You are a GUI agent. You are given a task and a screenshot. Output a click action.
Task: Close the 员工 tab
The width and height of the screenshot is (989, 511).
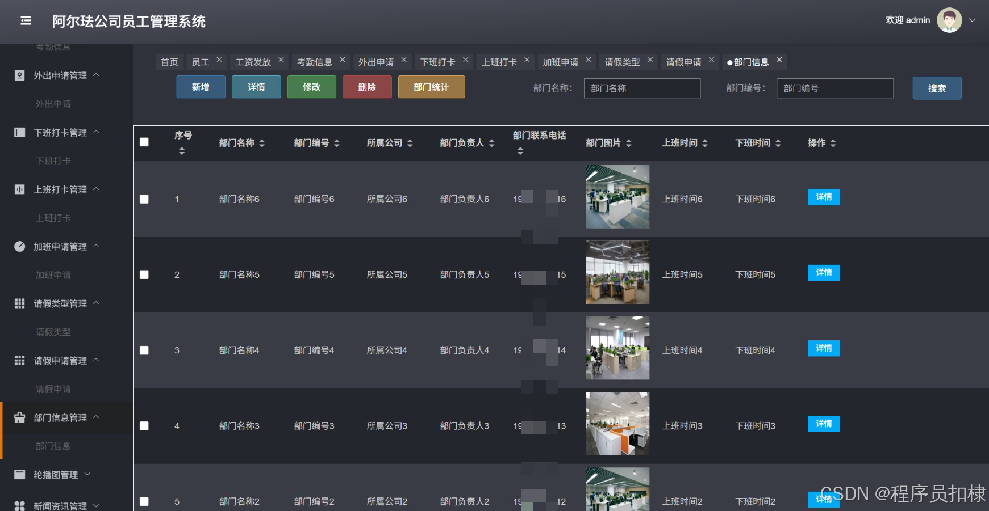219,60
